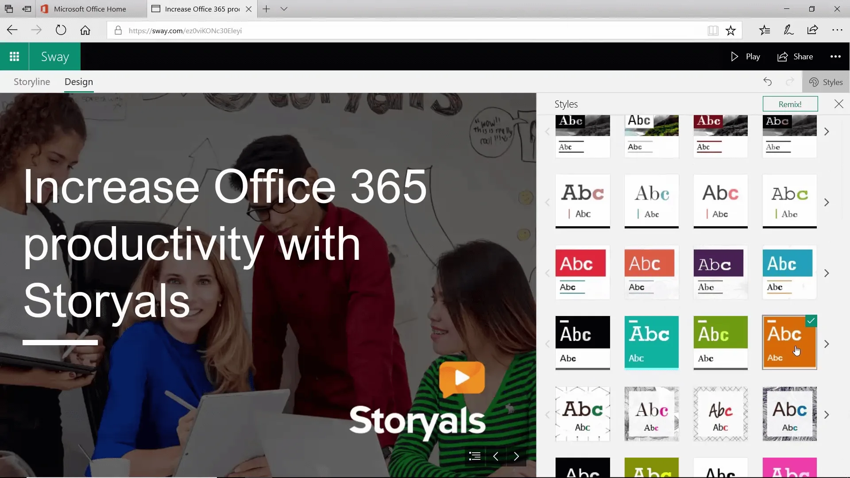Viewport: 850px width, 478px height.
Task: Choose the red block Abc style
Action: click(x=583, y=272)
